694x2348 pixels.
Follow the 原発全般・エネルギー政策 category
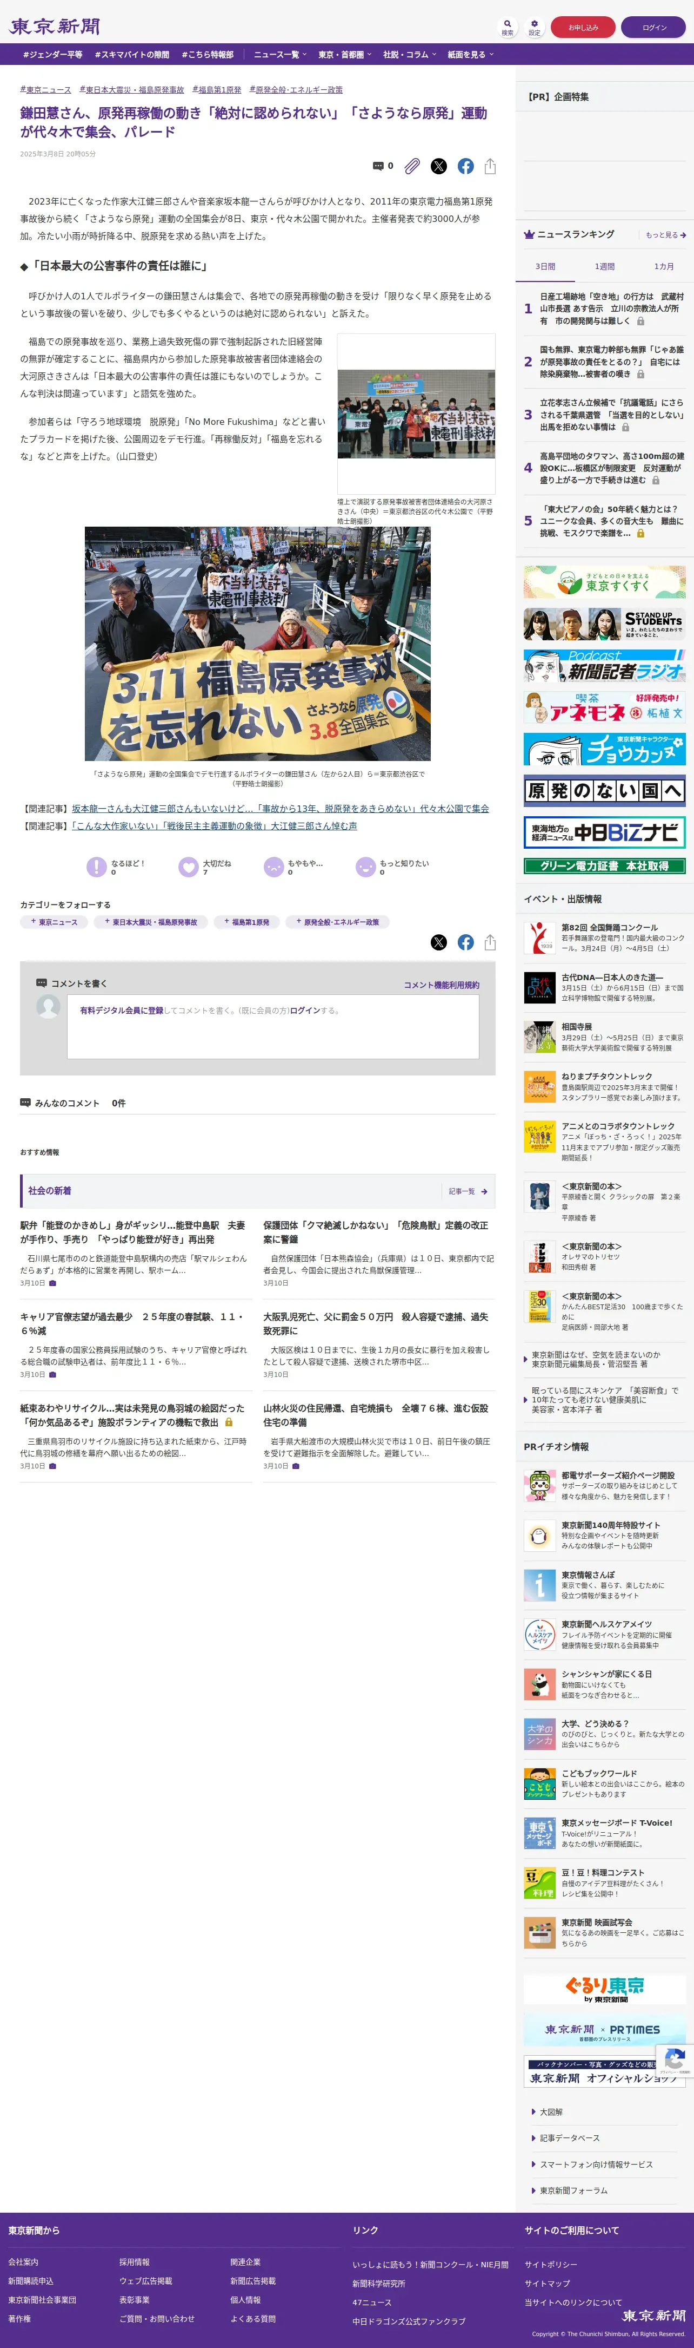point(337,922)
